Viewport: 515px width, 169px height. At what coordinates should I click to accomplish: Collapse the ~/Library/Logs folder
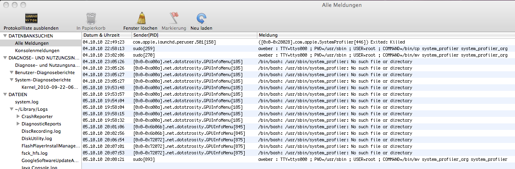11,109
